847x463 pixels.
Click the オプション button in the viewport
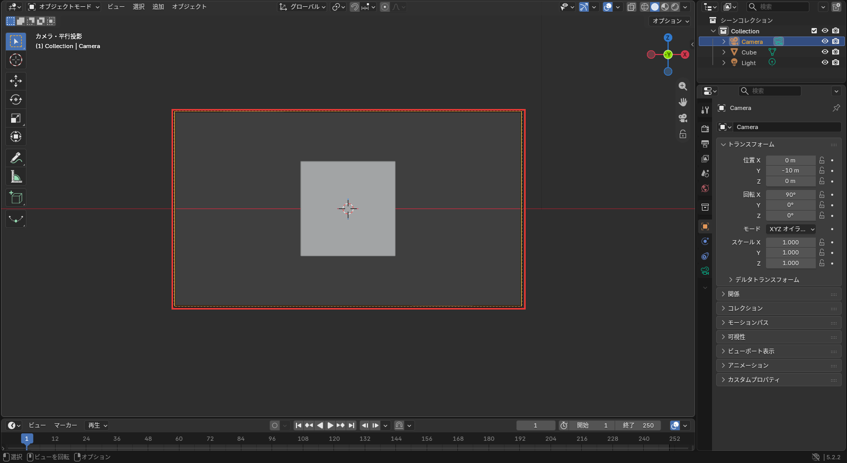[670, 21]
